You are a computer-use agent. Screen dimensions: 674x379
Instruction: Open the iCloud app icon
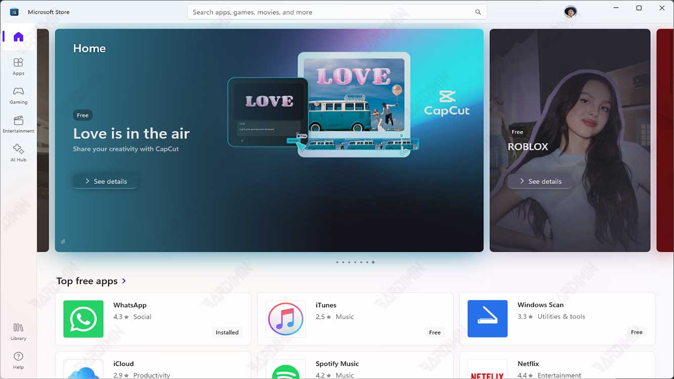[83, 369]
